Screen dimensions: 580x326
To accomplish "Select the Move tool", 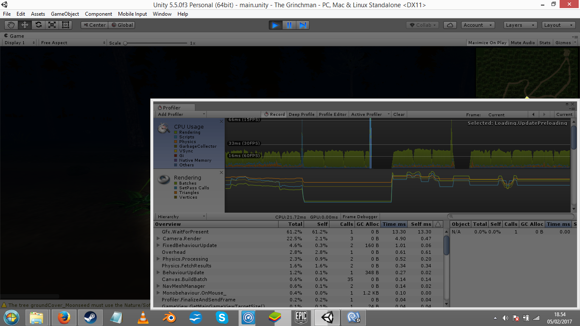I will pos(25,25).
